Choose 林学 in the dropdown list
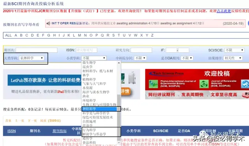The image size is (249, 146). pos(86,75)
